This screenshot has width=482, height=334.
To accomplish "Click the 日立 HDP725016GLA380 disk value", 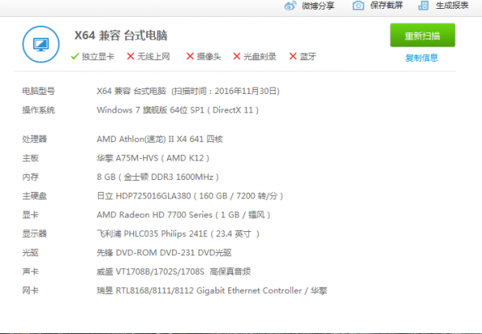I will pyautogui.click(x=190, y=196).
